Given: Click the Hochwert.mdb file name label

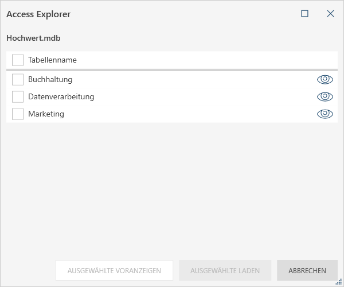Looking at the screenshot, I should (x=33, y=38).
